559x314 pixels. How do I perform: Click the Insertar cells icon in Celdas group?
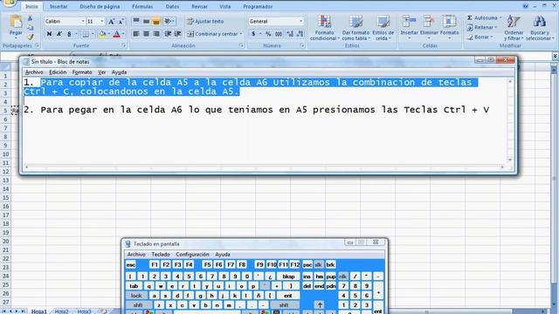click(409, 21)
